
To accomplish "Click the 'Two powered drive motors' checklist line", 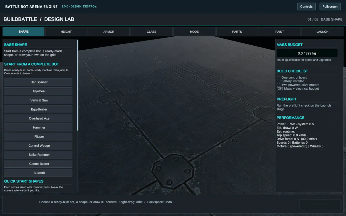I will point(298,85).
